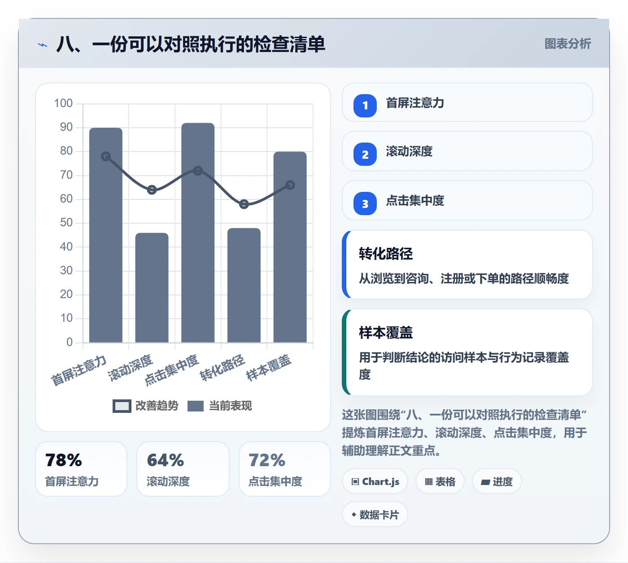Click the diamond icon in 数据卡片 tag

pyautogui.click(x=354, y=515)
